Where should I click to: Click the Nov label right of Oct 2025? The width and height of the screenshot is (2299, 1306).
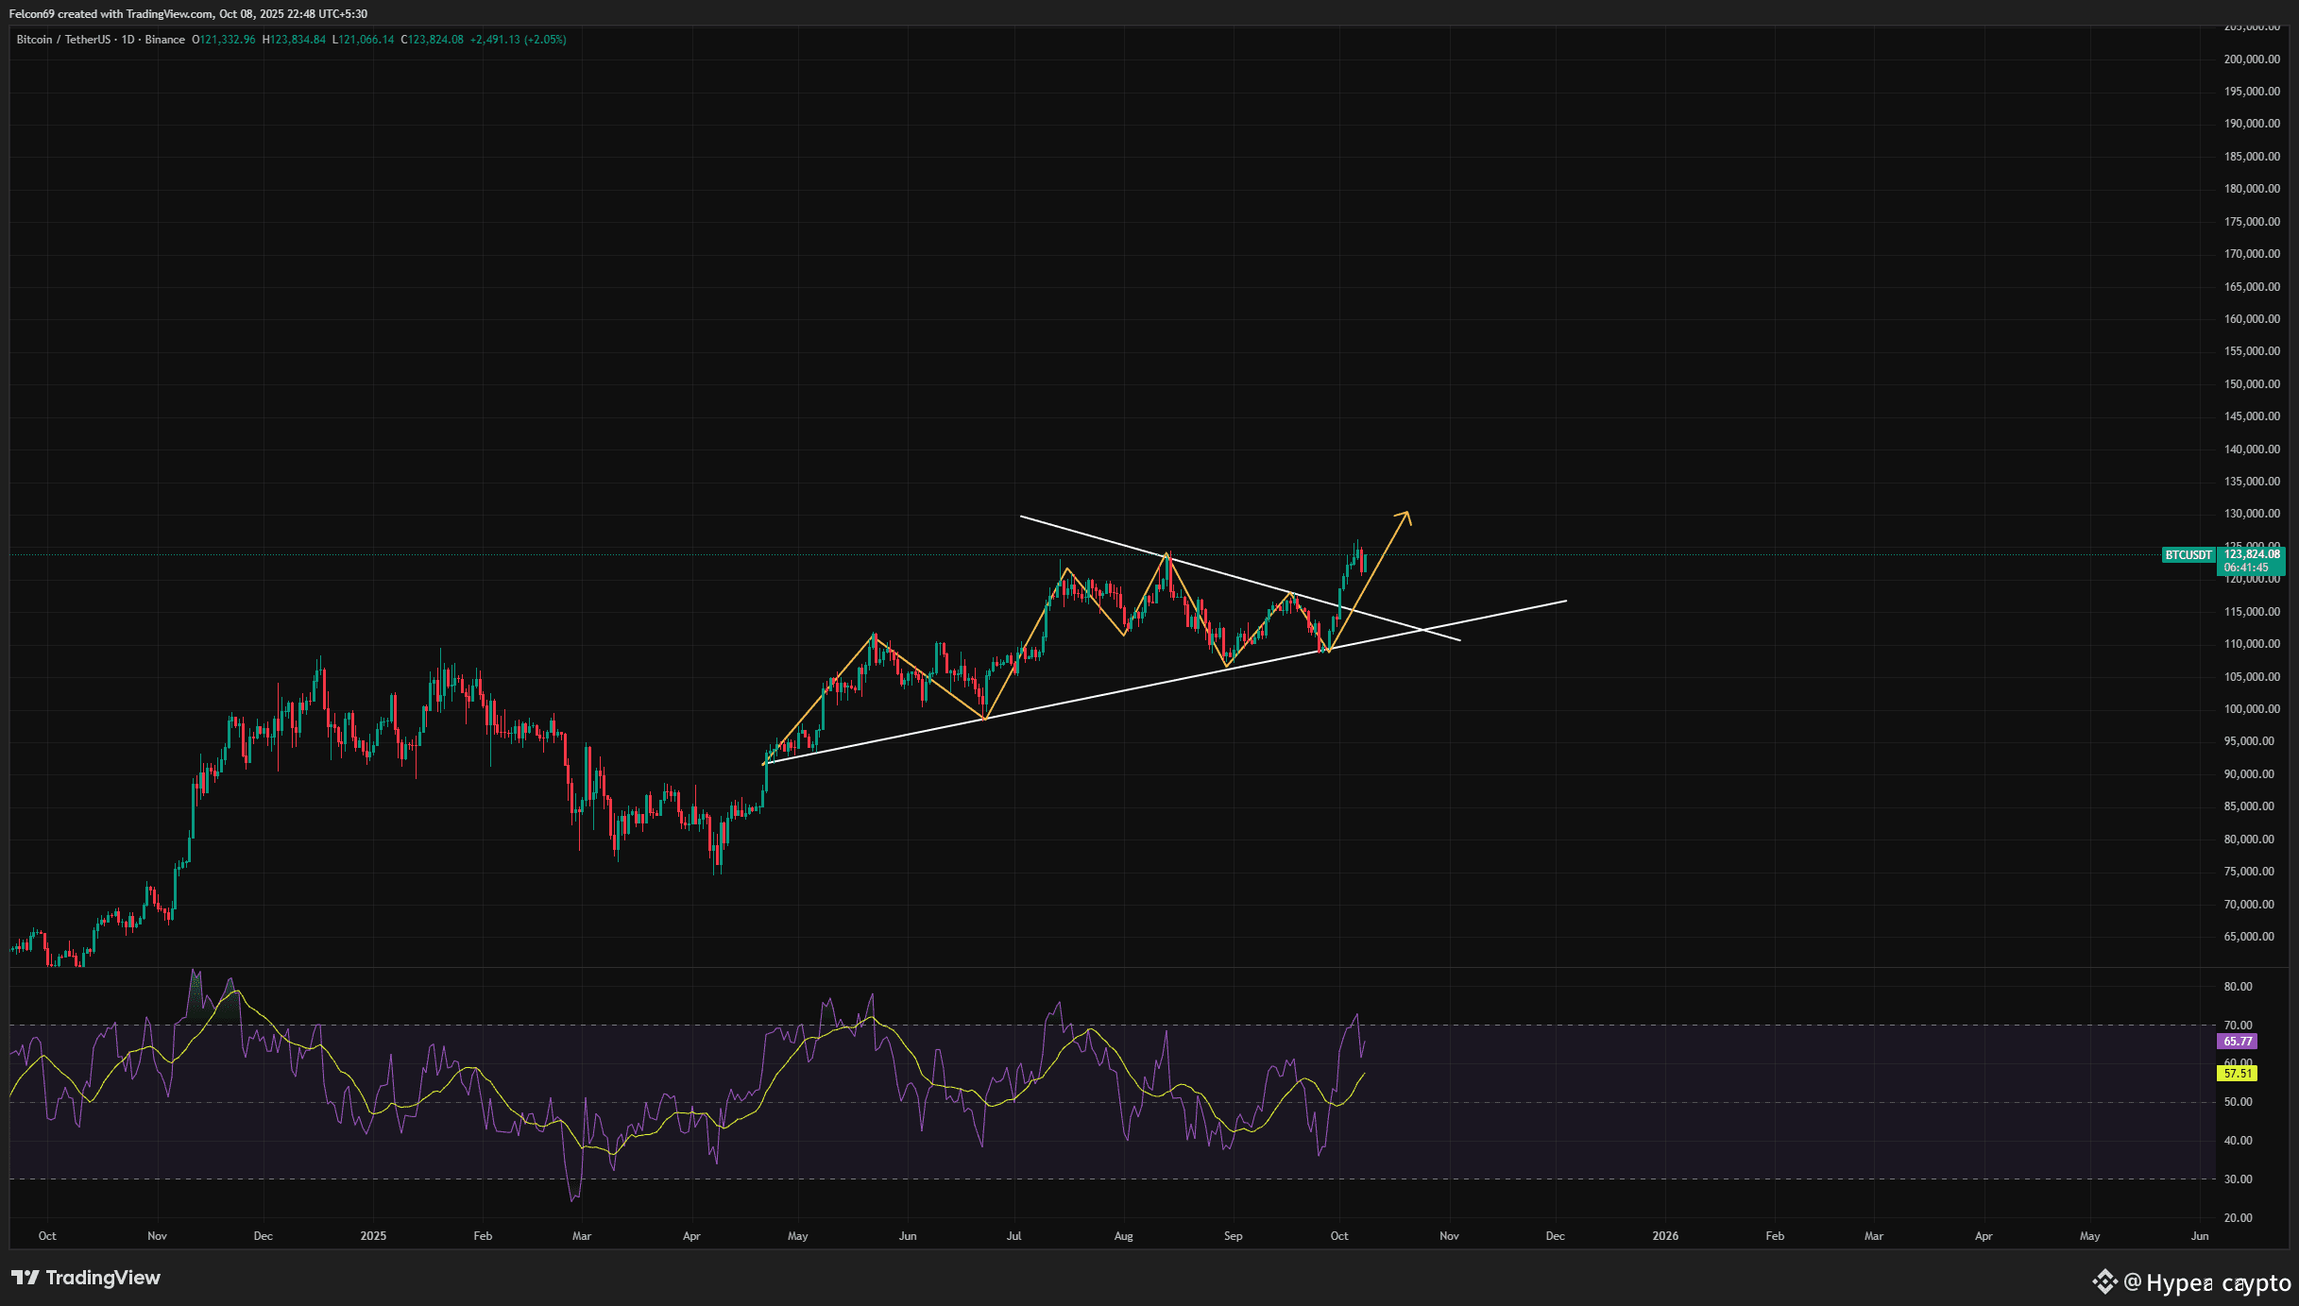(x=1448, y=1236)
